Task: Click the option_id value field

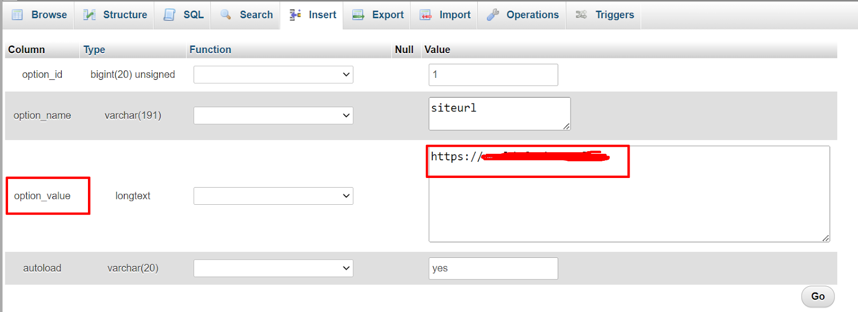Action: click(493, 75)
